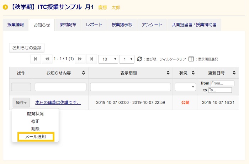Choose 削除 in the operation menu
The image size is (249, 164).
tap(36, 129)
